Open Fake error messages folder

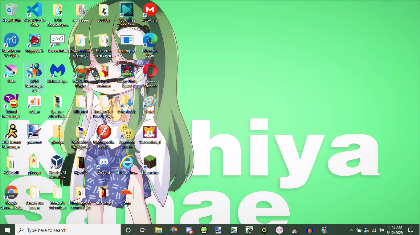pyautogui.click(x=104, y=45)
